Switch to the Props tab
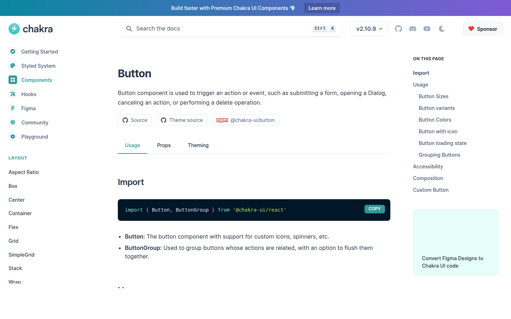This screenshot has width=511, height=319. (164, 145)
